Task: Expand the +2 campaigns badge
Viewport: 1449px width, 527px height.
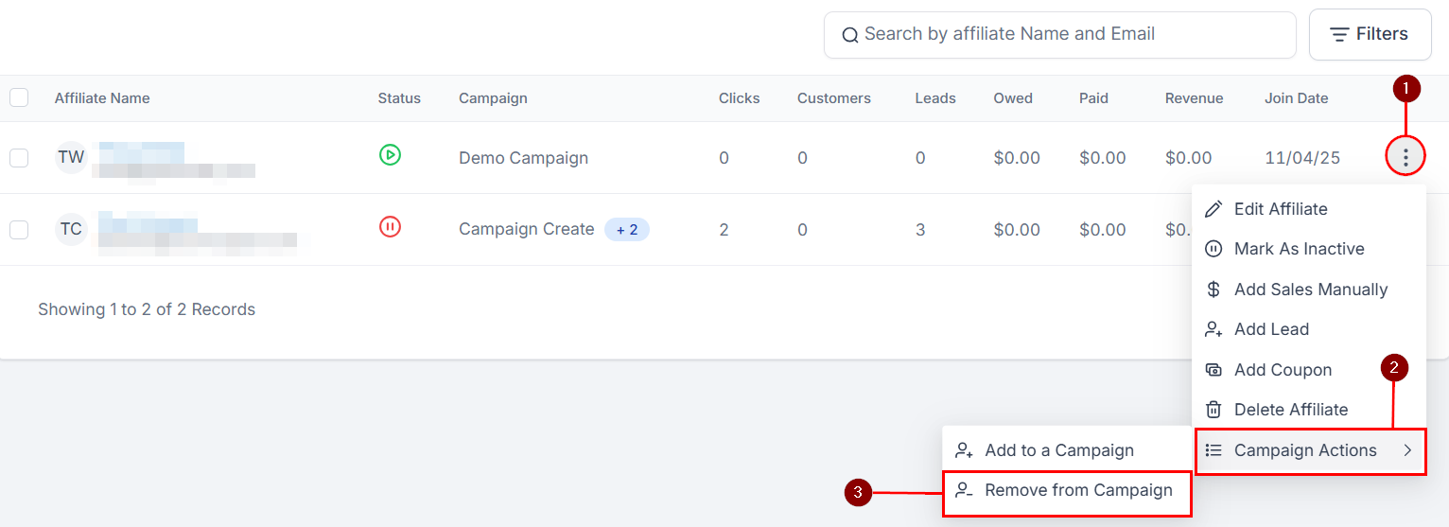Action: [627, 229]
